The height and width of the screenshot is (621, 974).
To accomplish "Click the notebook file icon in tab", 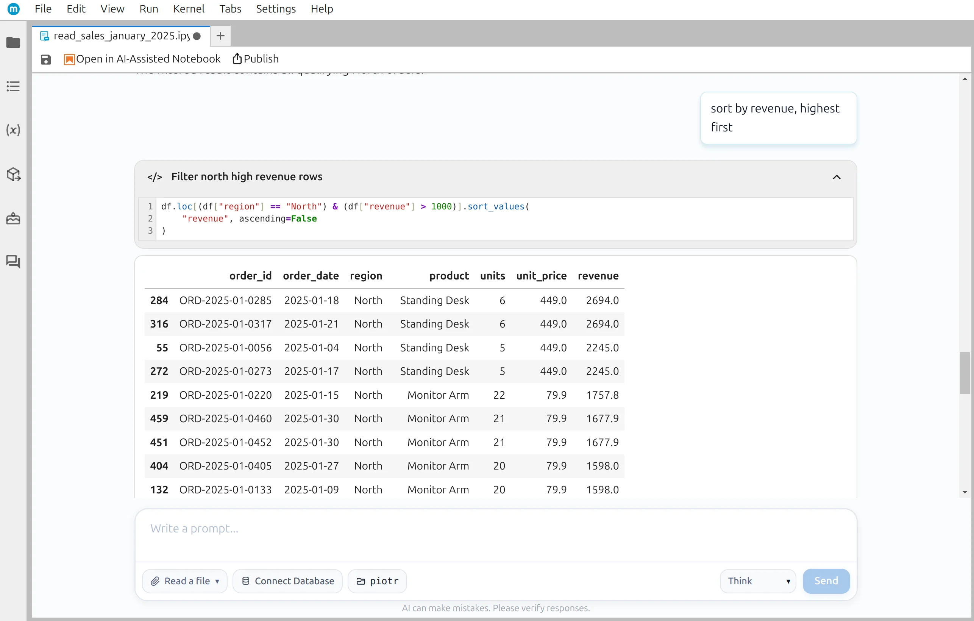I will [x=44, y=36].
